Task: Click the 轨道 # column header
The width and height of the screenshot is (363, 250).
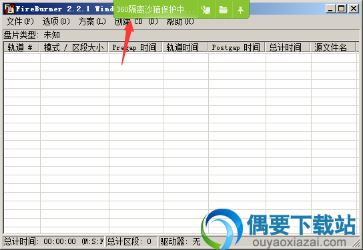Action: 22,47
